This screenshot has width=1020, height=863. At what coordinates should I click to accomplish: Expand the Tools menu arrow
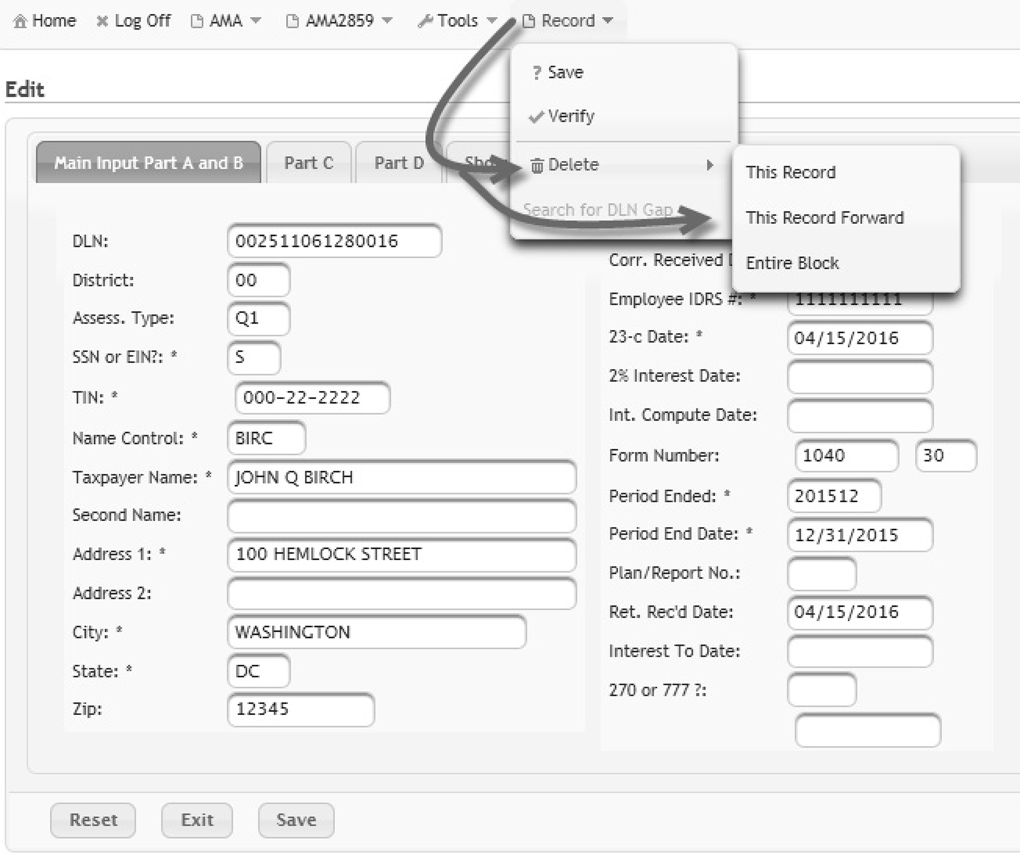point(492,20)
